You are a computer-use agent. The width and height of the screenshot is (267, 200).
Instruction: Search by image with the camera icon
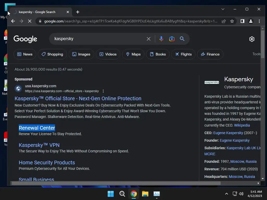[x=172, y=39]
